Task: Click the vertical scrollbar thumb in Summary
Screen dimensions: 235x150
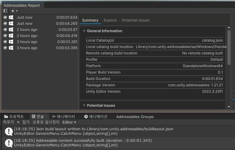Action: (229, 47)
